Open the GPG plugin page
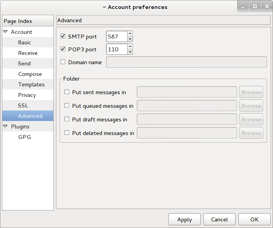Viewport: 273px width, 228px height. coord(24,137)
